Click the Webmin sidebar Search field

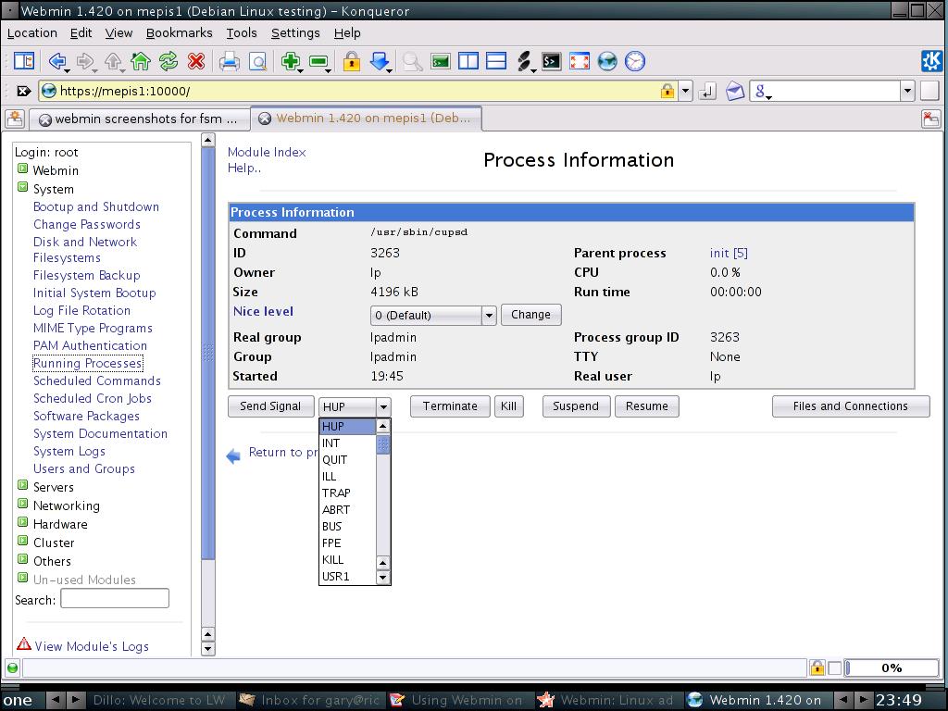(x=115, y=599)
